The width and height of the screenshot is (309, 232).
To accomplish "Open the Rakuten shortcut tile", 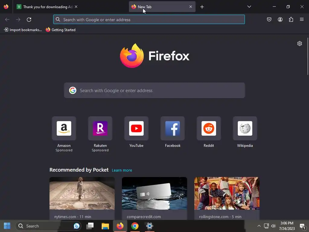I will click(x=100, y=128).
